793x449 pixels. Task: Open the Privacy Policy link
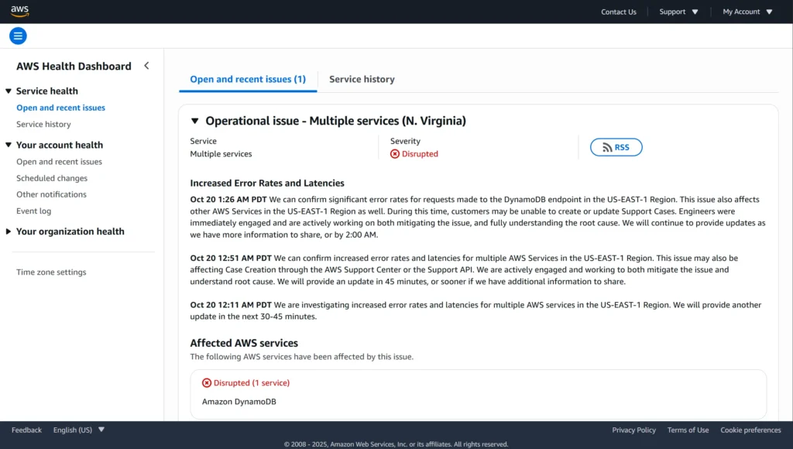pyautogui.click(x=633, y=430)
